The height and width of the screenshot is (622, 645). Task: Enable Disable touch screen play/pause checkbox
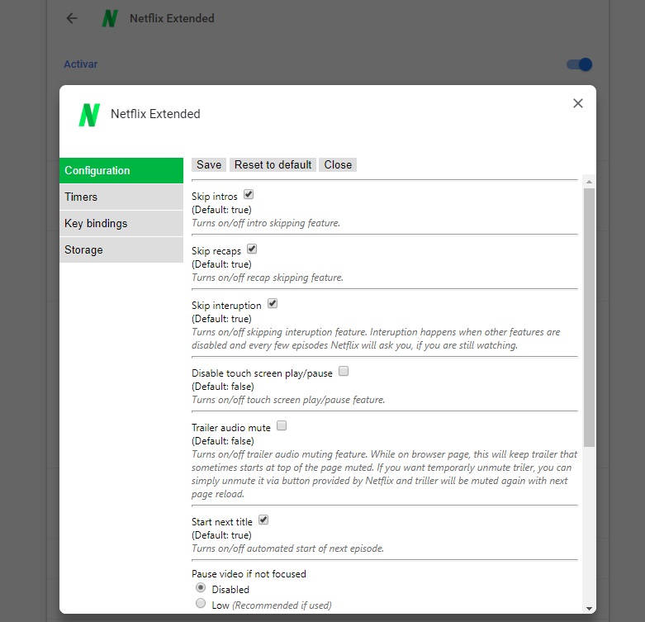[x=344, y=371]
